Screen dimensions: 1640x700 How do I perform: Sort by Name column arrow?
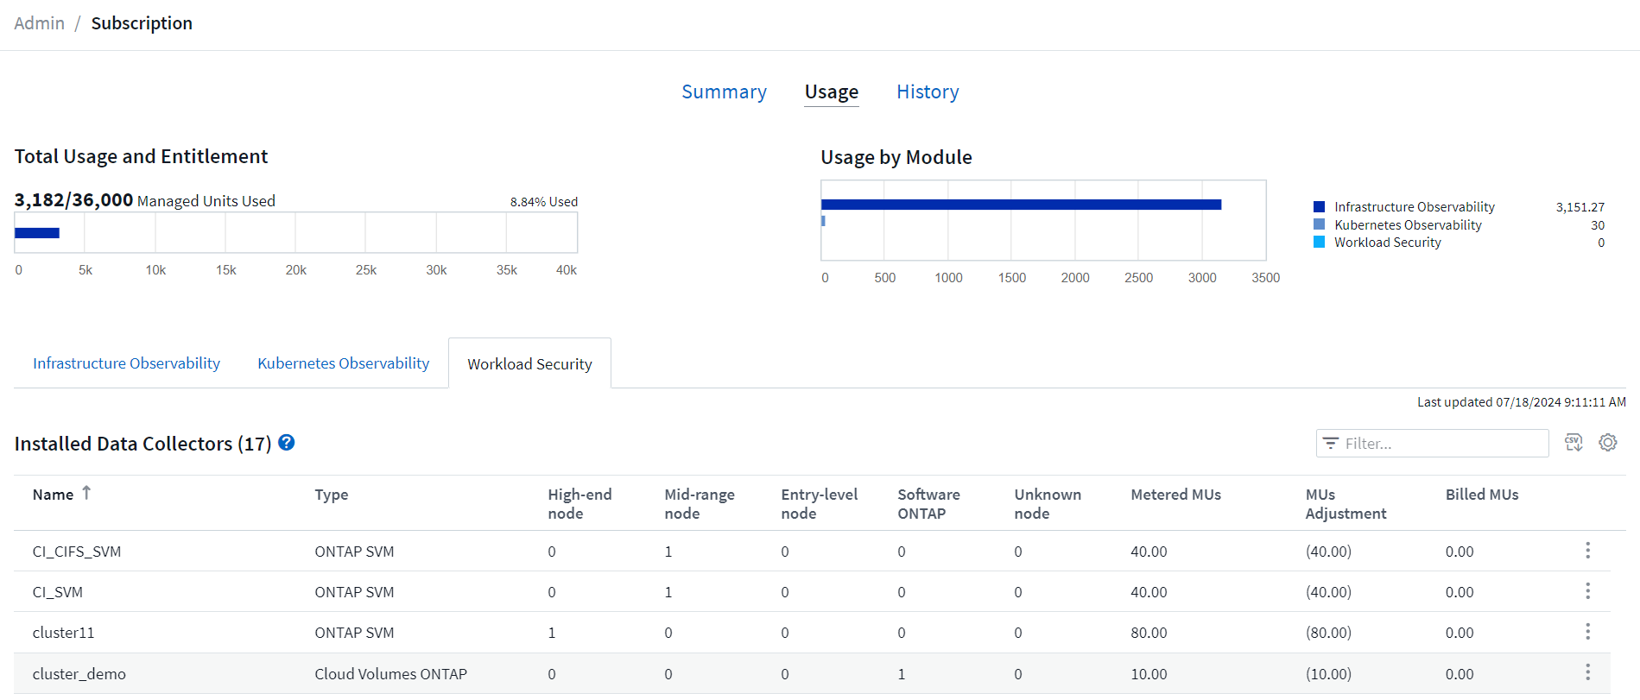pos(86,493)
